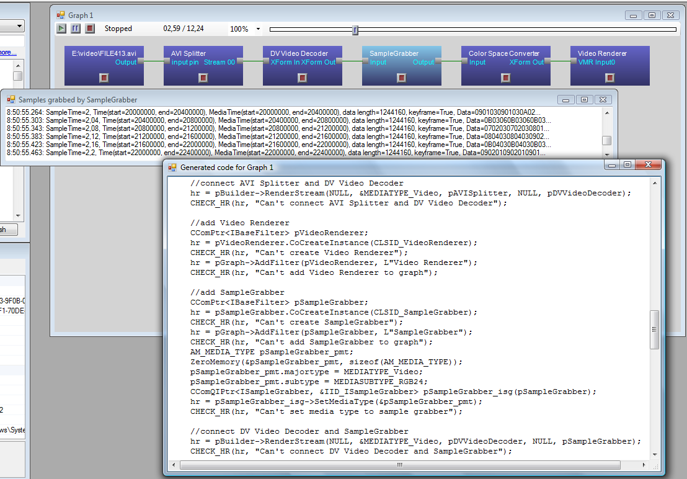Click the 'ZeroMemory(&pSampleGrabber_pmt' code line
This screenshot has width=687, height=479.
[x=326, y=362]
